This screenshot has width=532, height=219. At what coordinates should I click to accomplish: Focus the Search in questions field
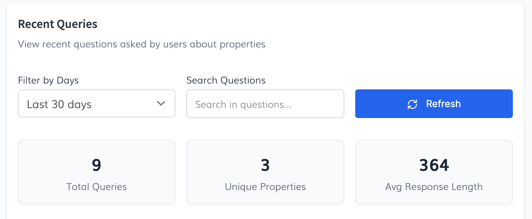[x=265, y=104]
